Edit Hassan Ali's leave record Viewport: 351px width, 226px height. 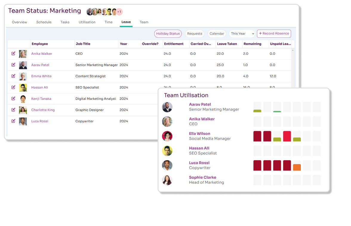[x=13, y=87]
